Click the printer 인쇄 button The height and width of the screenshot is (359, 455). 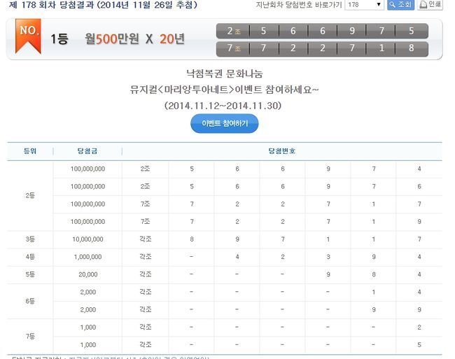pyautogui.click(x=430, y=5)
